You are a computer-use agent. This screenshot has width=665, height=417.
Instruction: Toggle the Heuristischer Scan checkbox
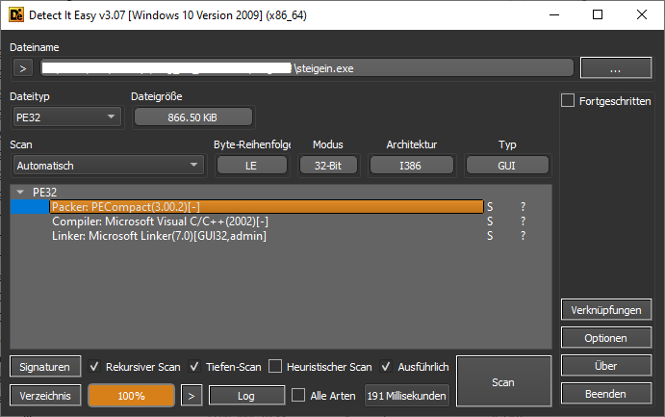point(276,367)
